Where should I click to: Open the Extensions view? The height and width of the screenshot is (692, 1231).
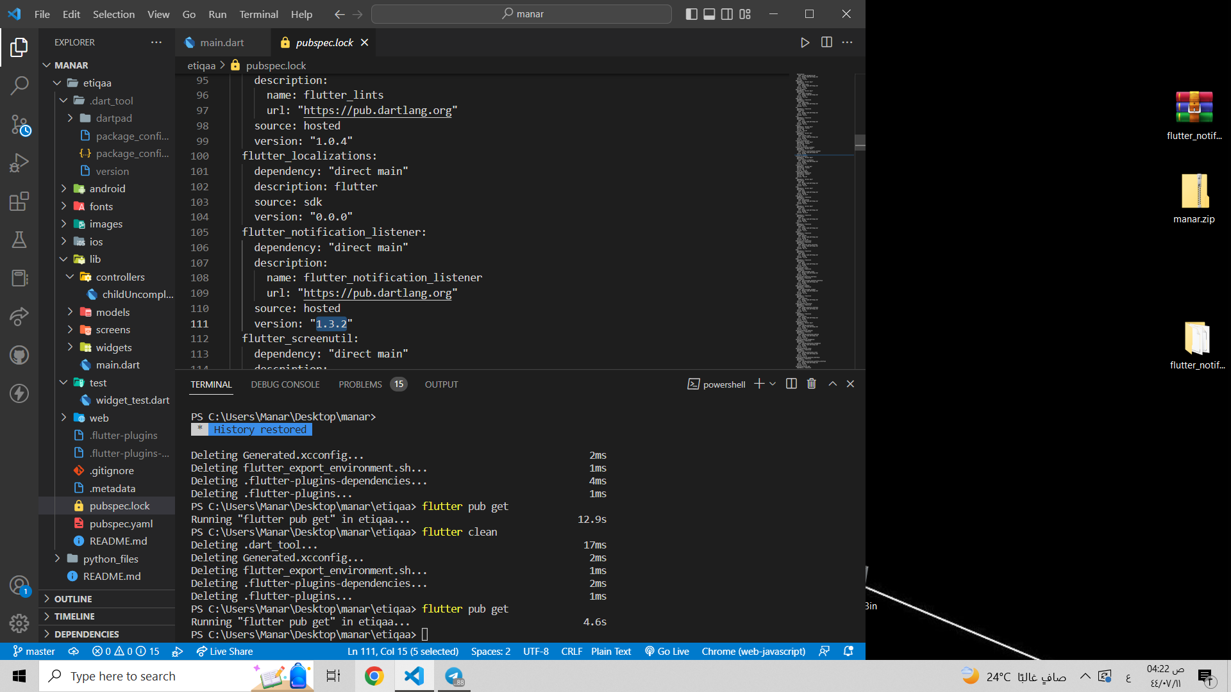19,201
